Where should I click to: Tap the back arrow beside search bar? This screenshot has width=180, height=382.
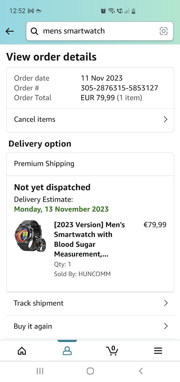click(10, 31)
